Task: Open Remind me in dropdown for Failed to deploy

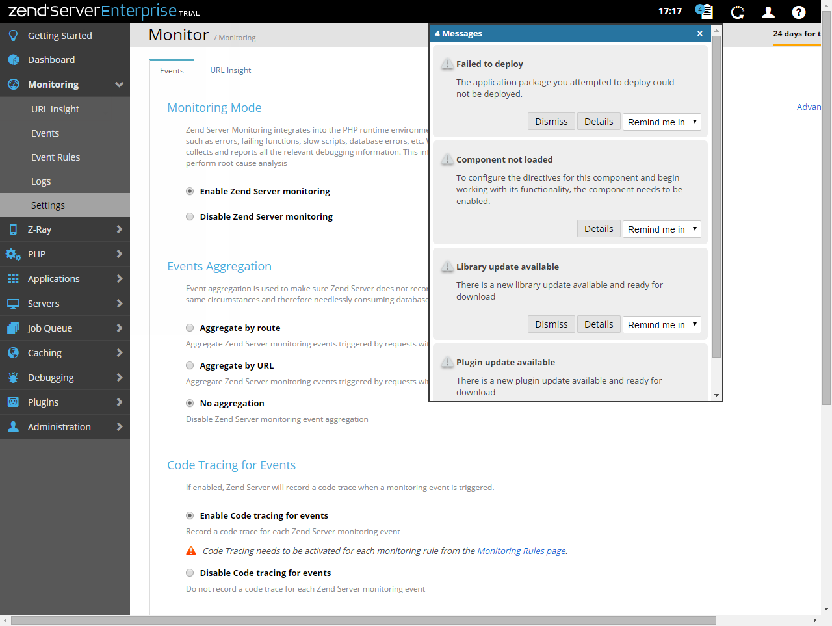Action: 662,122
